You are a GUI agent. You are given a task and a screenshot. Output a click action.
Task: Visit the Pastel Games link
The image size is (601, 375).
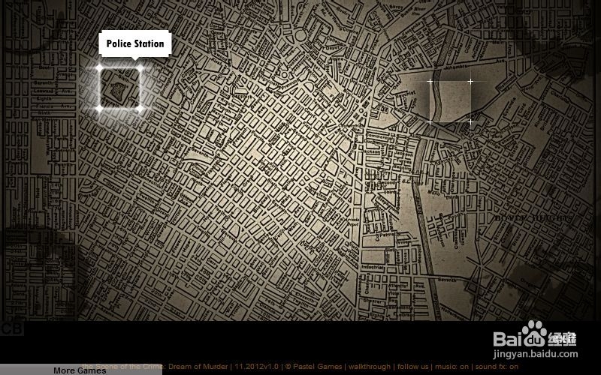(x=317, y=367)
